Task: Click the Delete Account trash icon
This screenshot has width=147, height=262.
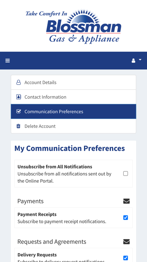Action: [18, 126]
